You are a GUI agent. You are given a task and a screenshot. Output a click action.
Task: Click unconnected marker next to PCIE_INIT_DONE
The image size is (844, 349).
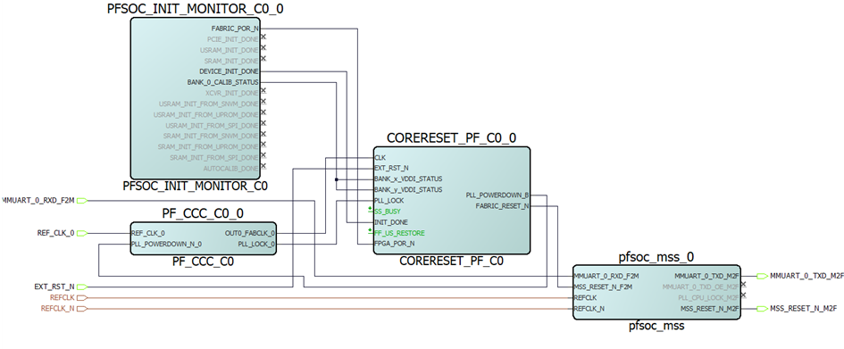(x=263, y=37)
